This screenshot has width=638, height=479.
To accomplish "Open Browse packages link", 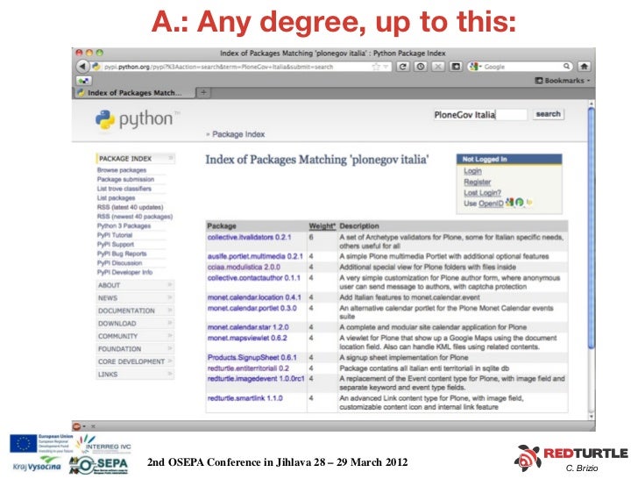I will (x=121, y=170).
